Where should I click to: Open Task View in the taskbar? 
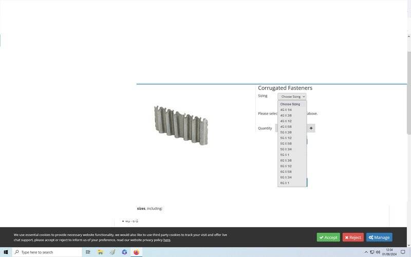click(x=88, y=252)
